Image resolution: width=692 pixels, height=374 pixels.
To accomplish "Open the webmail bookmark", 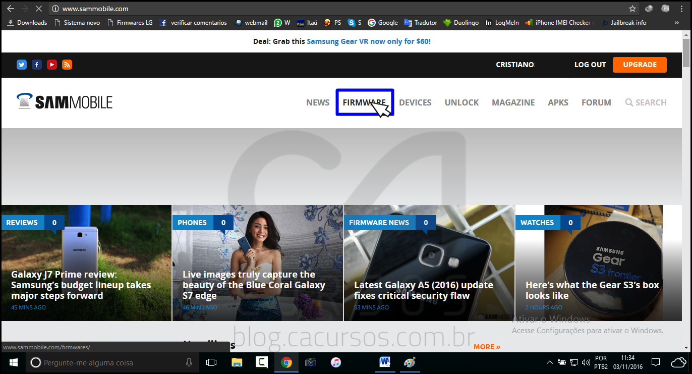I will point(251,23).
